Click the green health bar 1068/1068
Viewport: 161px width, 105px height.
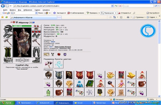[22, 26]
